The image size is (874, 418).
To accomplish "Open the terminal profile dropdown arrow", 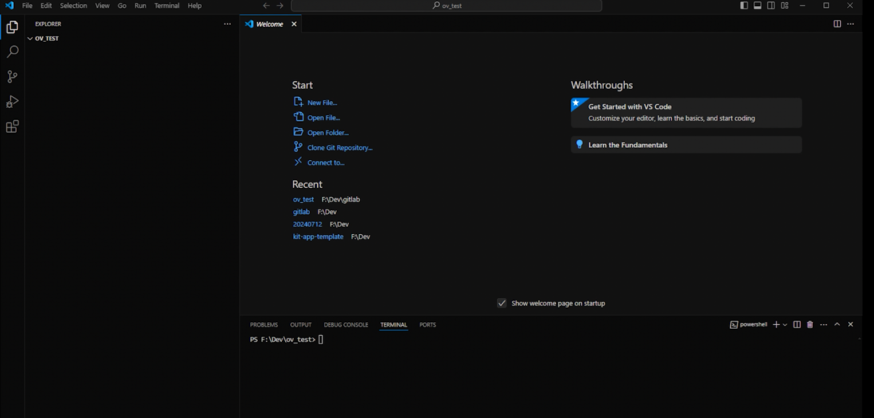I will [x=785, y=324].
